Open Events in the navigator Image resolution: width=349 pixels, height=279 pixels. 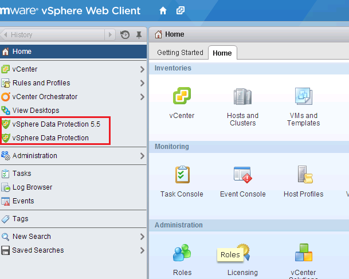(73, 201)
